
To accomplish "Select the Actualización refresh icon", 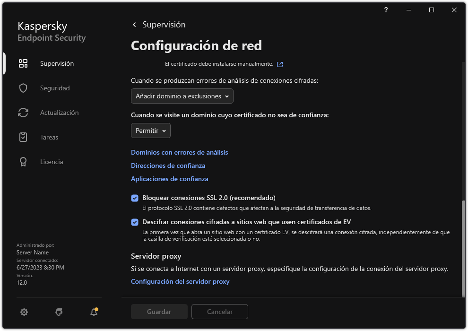I will (23, 112).
